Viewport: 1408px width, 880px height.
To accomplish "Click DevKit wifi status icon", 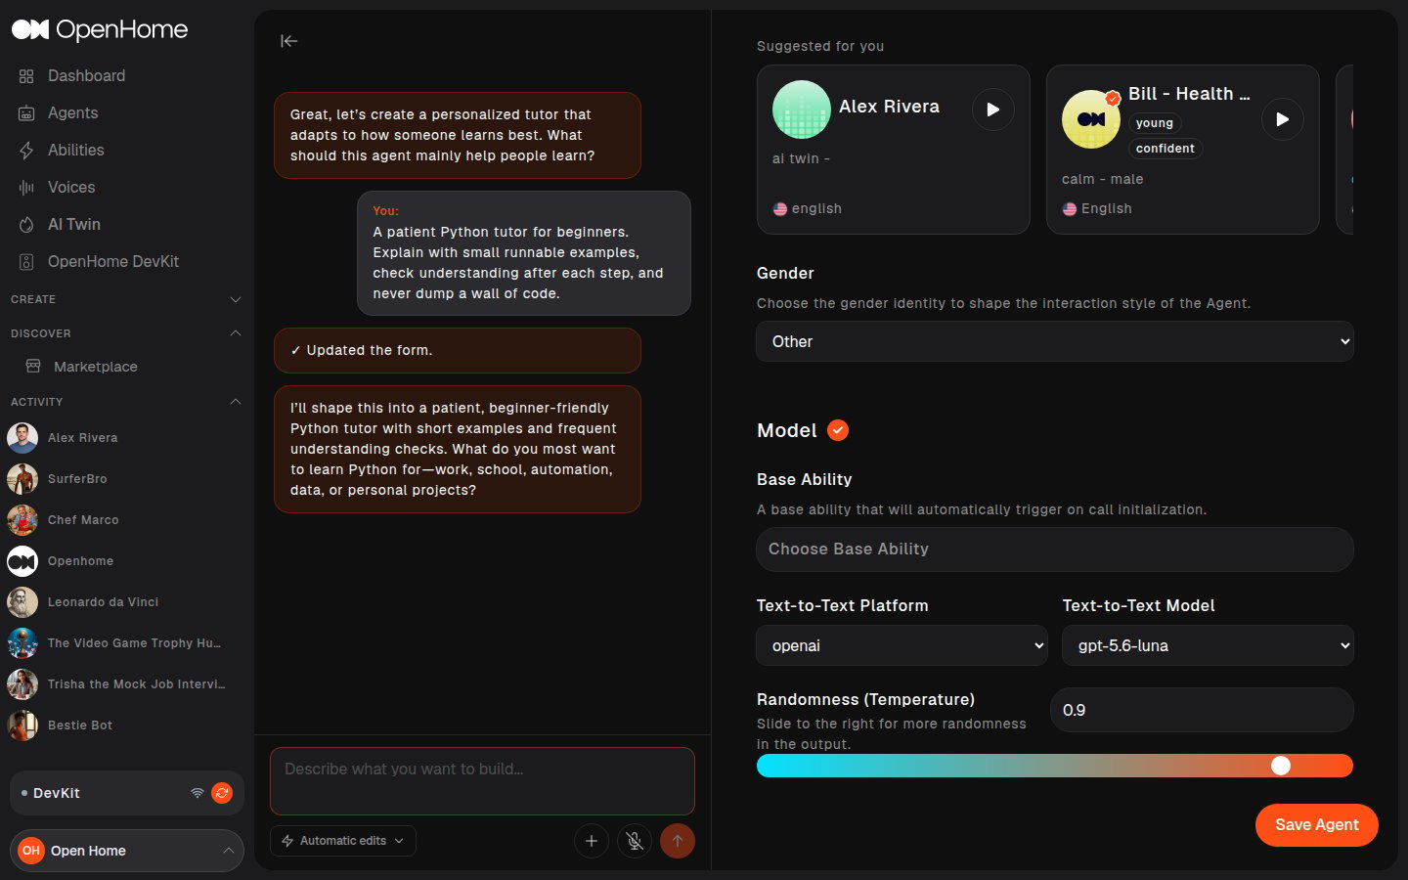I will (198, 793).
